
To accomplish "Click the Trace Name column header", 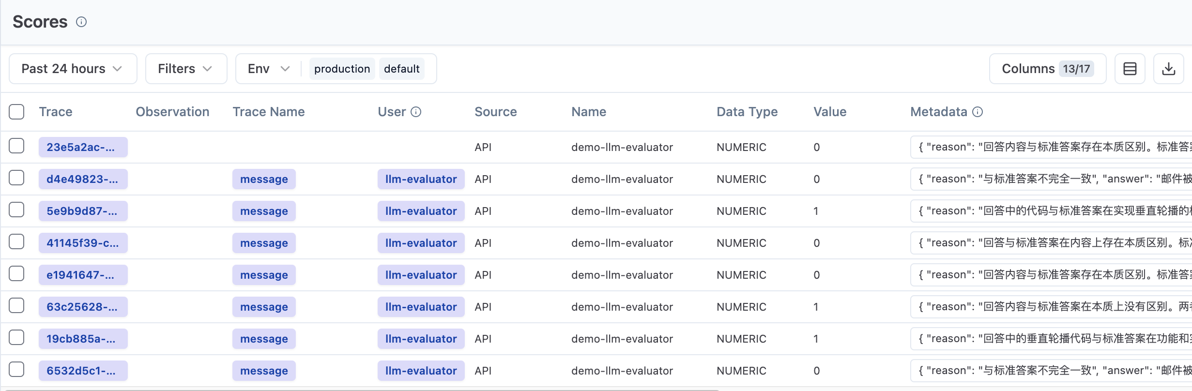I will pyautogui.click(x=269, y=112).
